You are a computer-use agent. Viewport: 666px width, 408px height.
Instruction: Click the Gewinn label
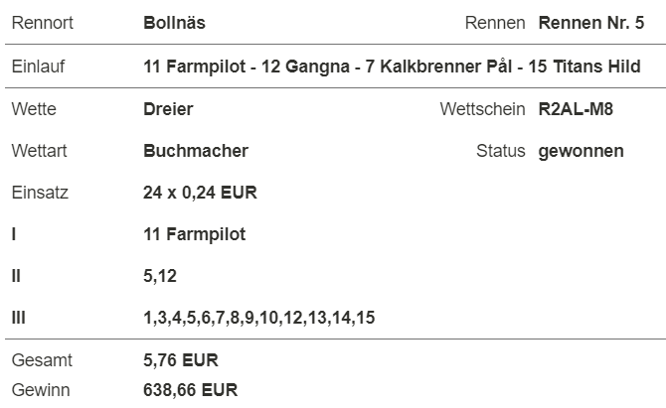click(x=41, y=390)
